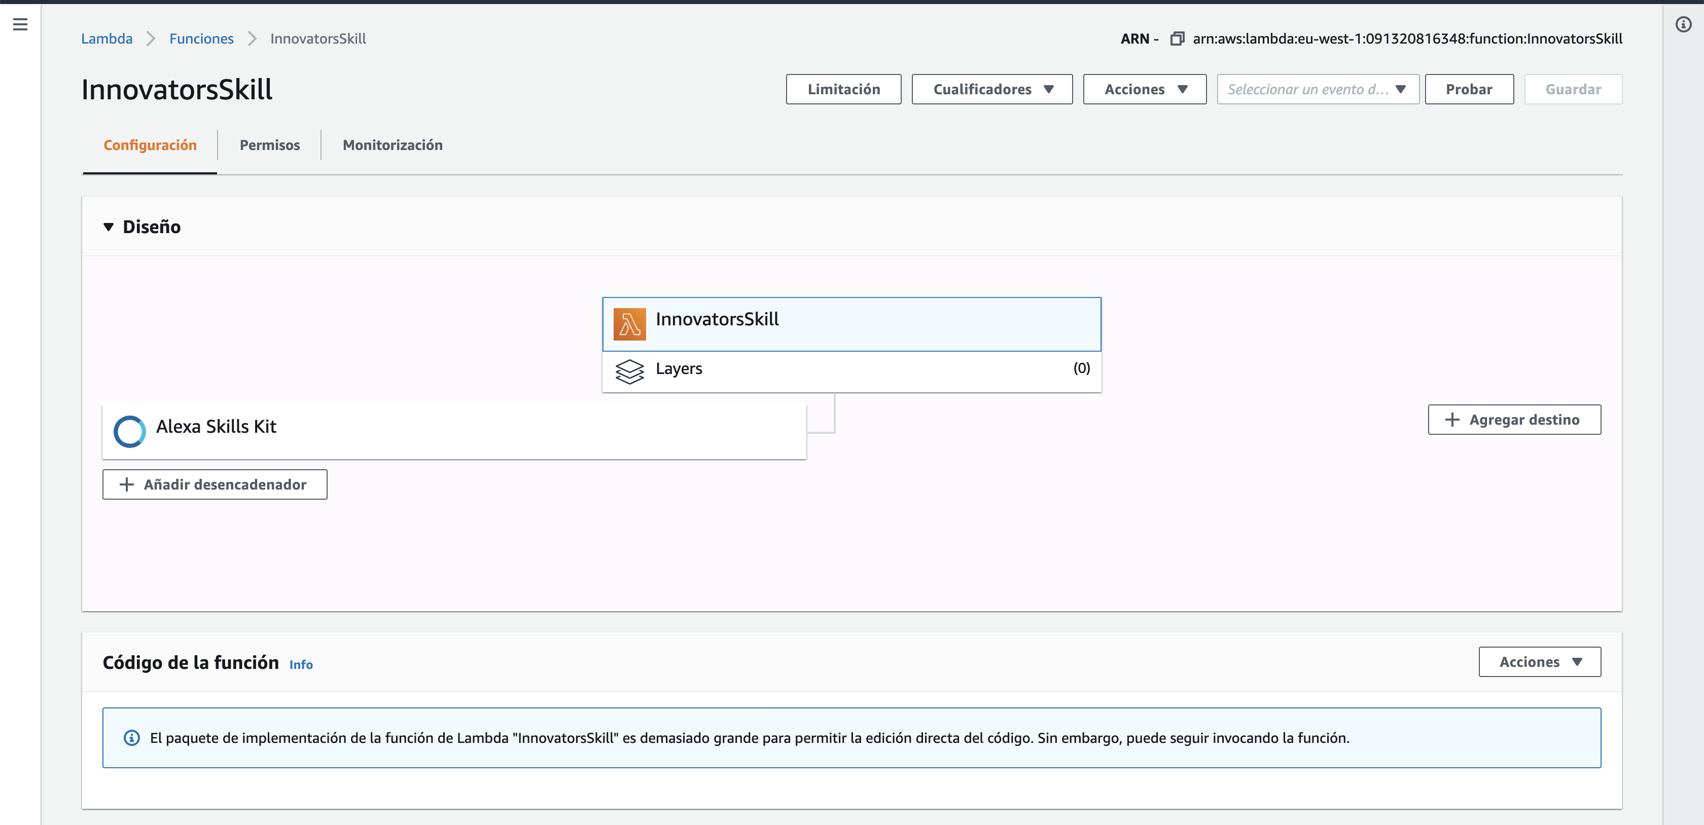Click Añadir desencadenador button
The height and width of the screenshot is (825, 1704).
pos(215,484)
